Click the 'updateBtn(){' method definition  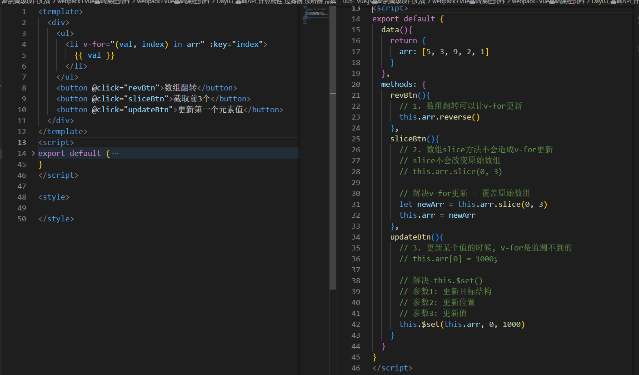point(417,237)
